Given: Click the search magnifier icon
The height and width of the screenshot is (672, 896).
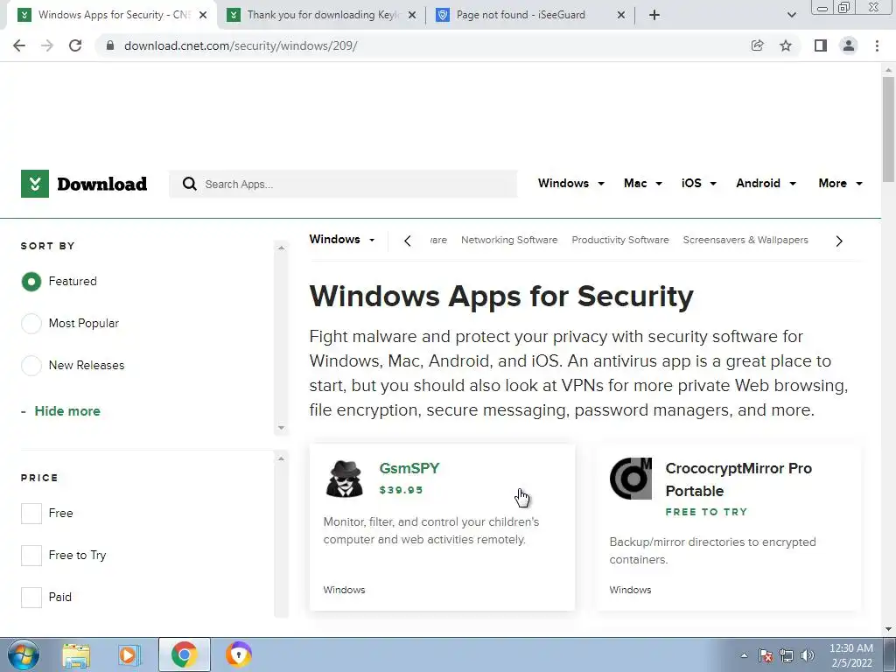Looking at the screenshot, I should 189,184.
